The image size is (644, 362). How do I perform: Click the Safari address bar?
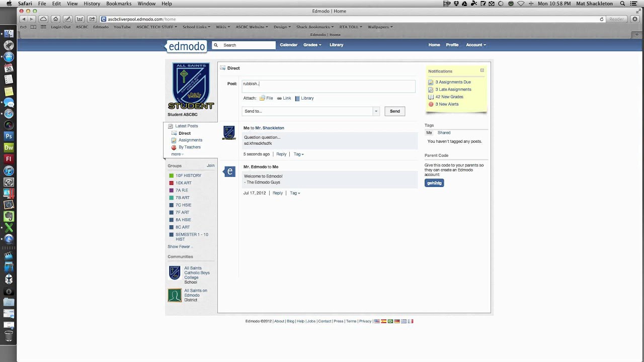[352, 19]
